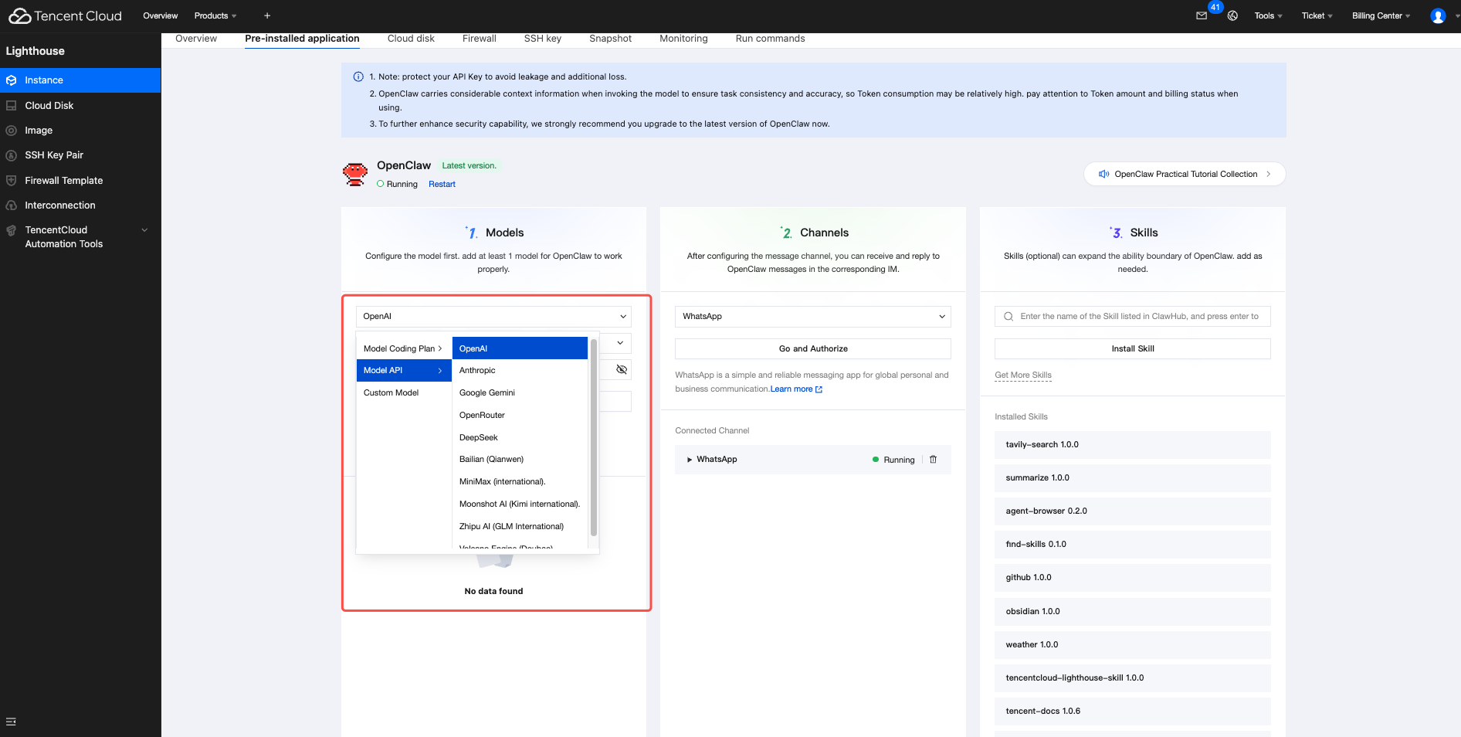The width and height of the screenshot is (1461, 737).
Task: Open the SSH Key Pair sidebar item
Action: click(x=54, y=155)
